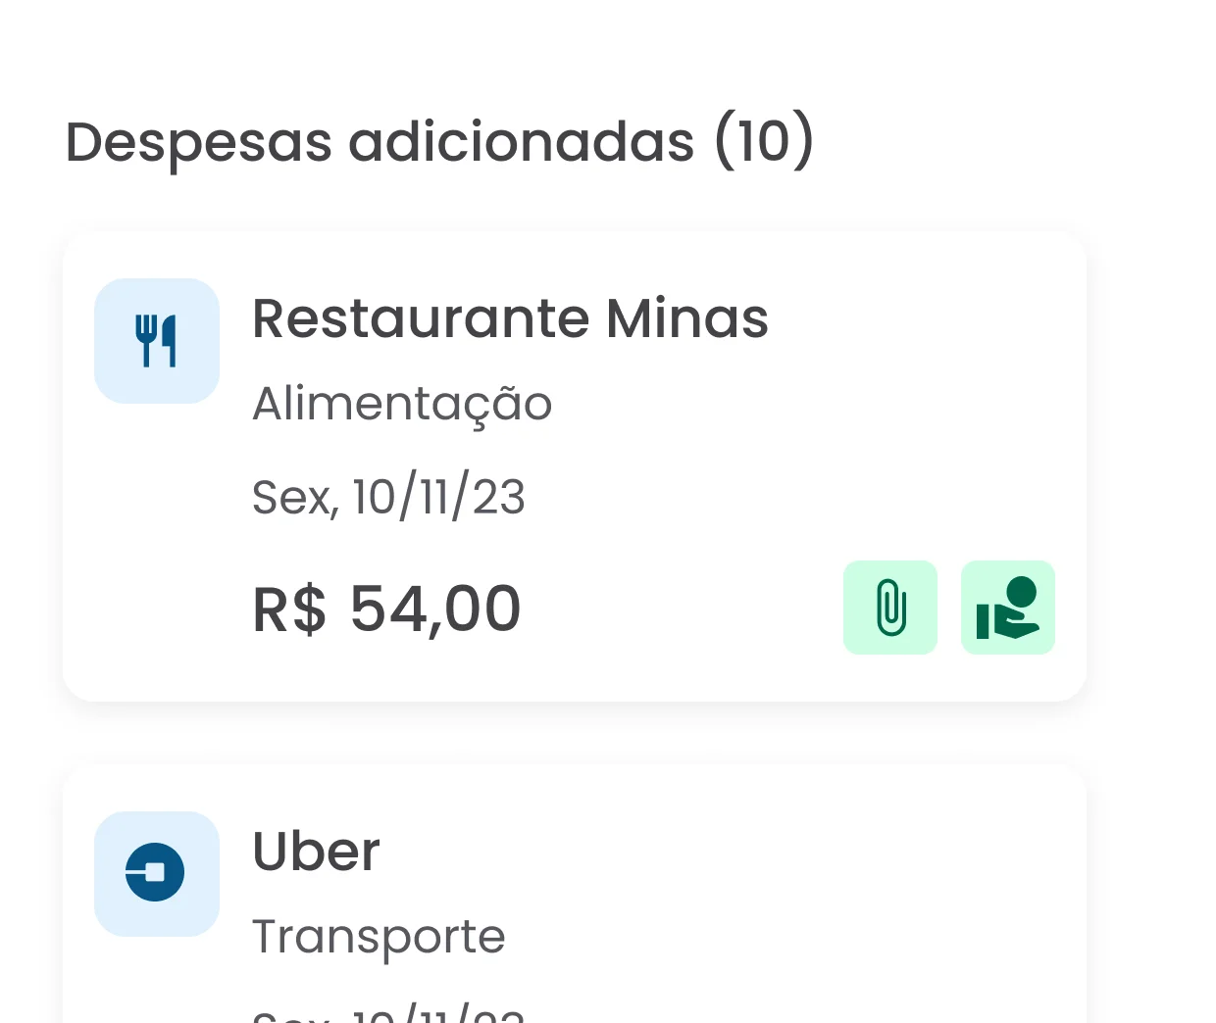Click the gap between the two expense cards
Screen dimensions: 1216x1023
click(x=575, y=733)
